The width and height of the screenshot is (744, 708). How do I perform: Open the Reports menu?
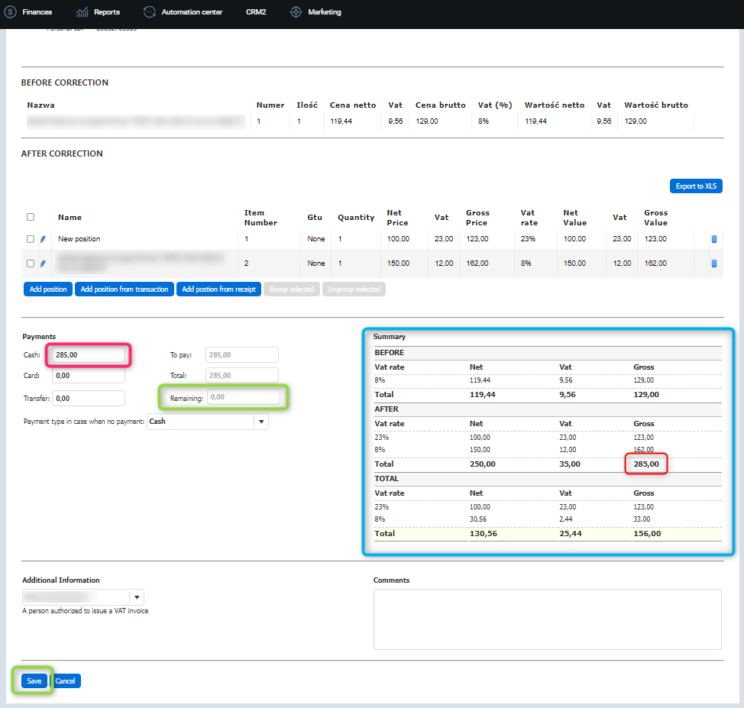pyautogui.click(x=106, y=12)
